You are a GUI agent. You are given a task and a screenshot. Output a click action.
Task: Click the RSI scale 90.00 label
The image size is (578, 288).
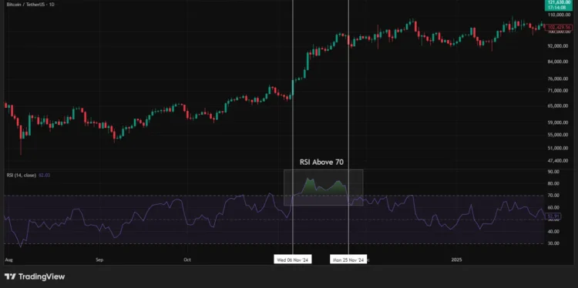click(554, 172)
